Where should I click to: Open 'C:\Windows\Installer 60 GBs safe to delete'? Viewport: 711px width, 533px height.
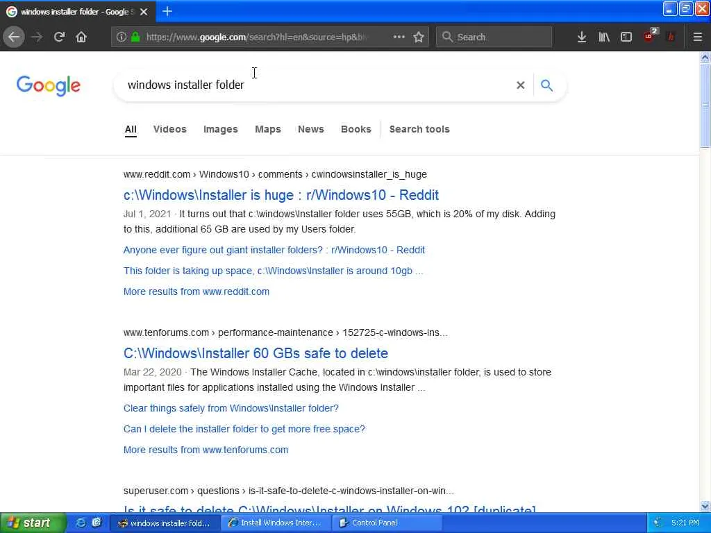pyautogui.click(x=256, y=353)
